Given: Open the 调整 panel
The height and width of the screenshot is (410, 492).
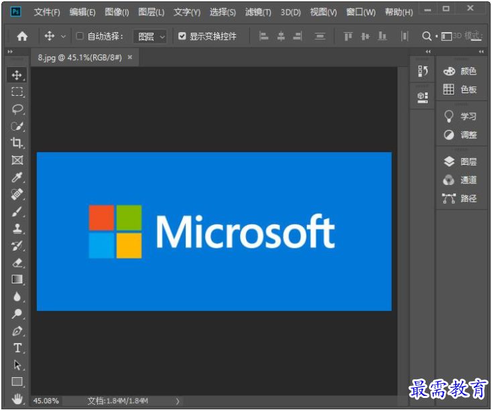Looking at the screenshot, I should click(x=460, y=135).
